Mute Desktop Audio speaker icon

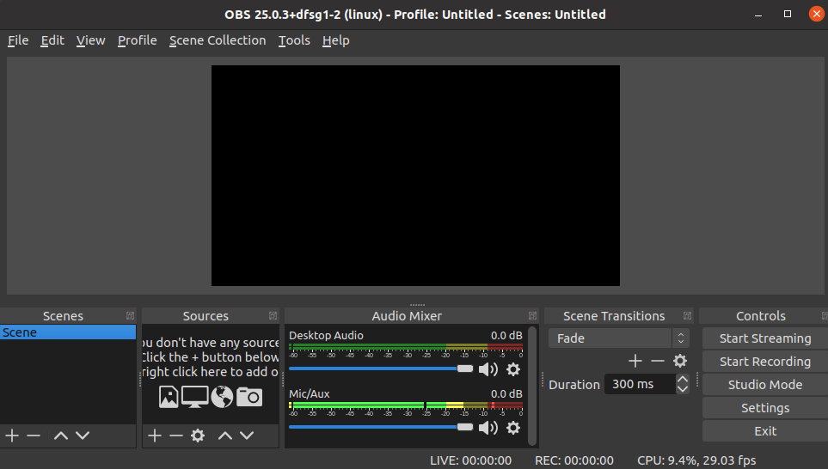pyautogui.click(x=488, y=369)
